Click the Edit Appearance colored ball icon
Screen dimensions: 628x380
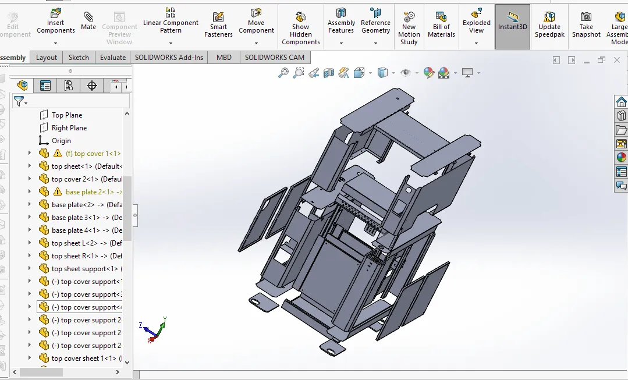[x=428, y=73]
